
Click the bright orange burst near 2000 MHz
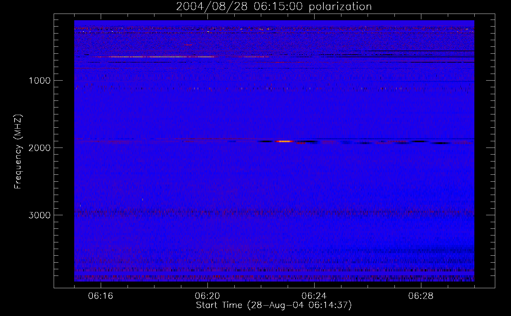(x=284, y=142)
